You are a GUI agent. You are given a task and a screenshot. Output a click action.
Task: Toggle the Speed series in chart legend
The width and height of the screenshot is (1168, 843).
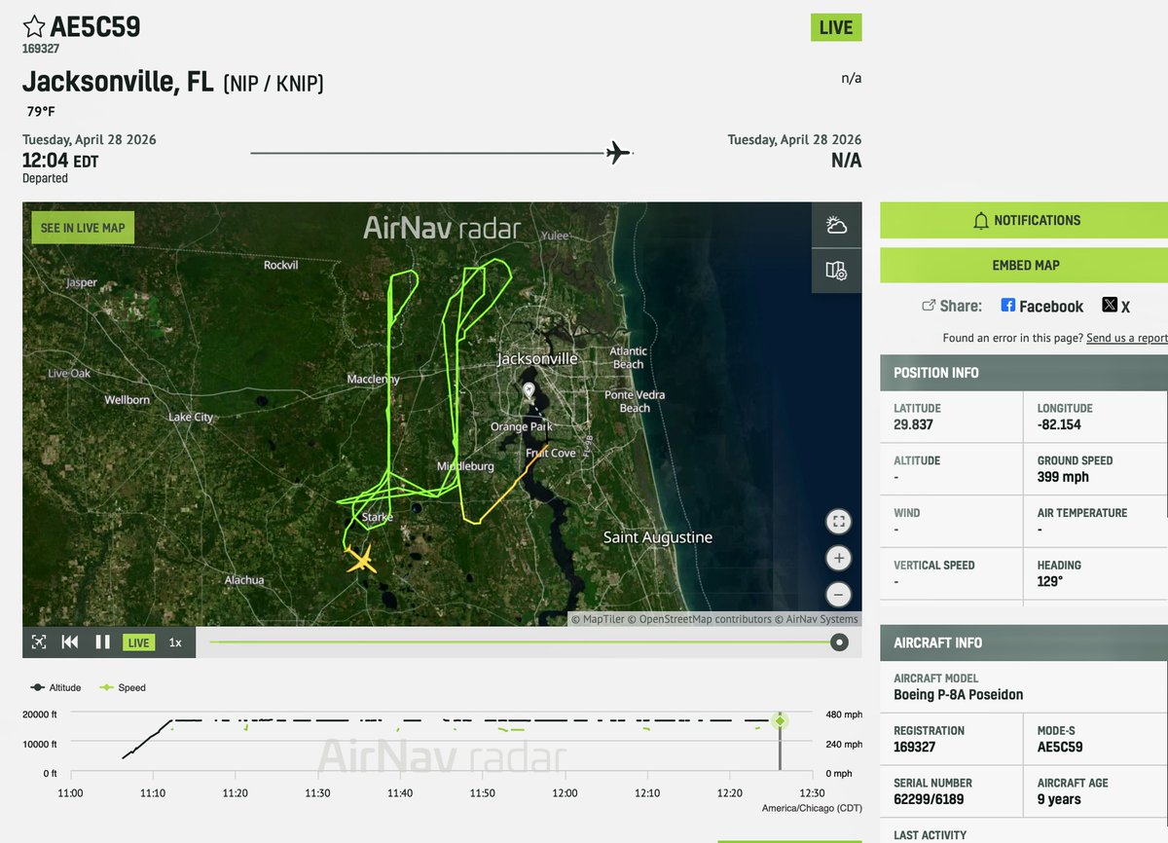pyautogui.click(x=123, y=687)
